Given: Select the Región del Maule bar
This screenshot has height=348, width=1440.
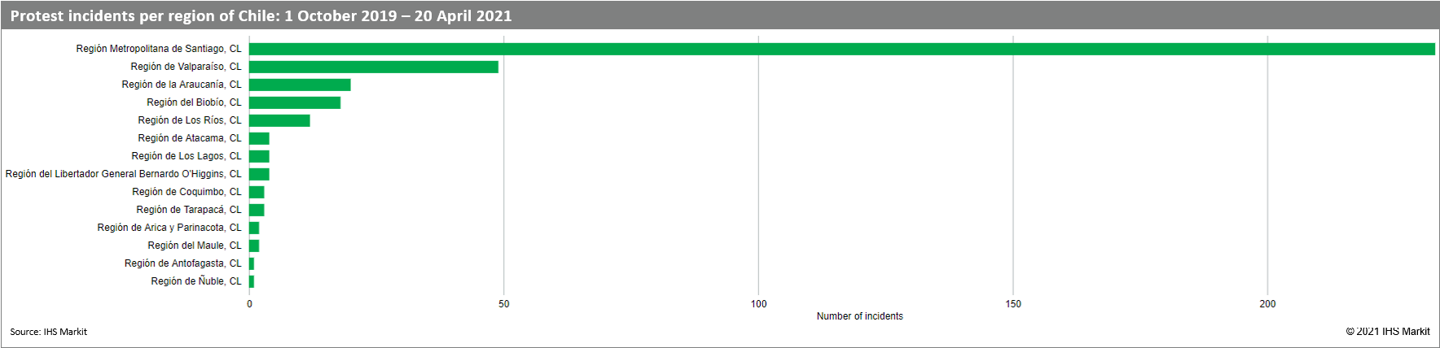Looking at the screenshot, I should (254, 246).
